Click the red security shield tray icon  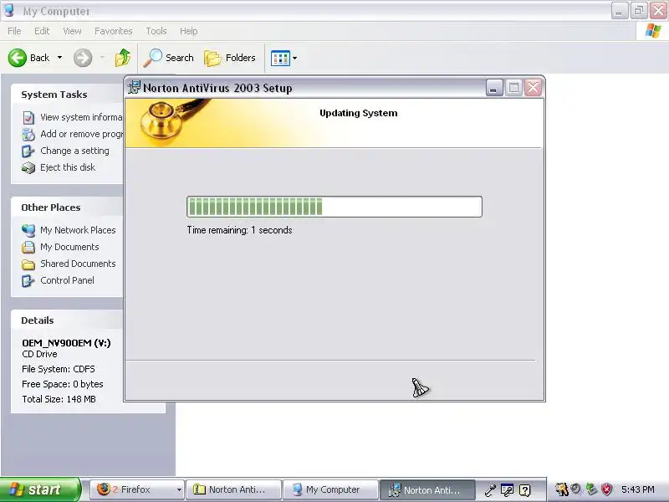(607, 489)
